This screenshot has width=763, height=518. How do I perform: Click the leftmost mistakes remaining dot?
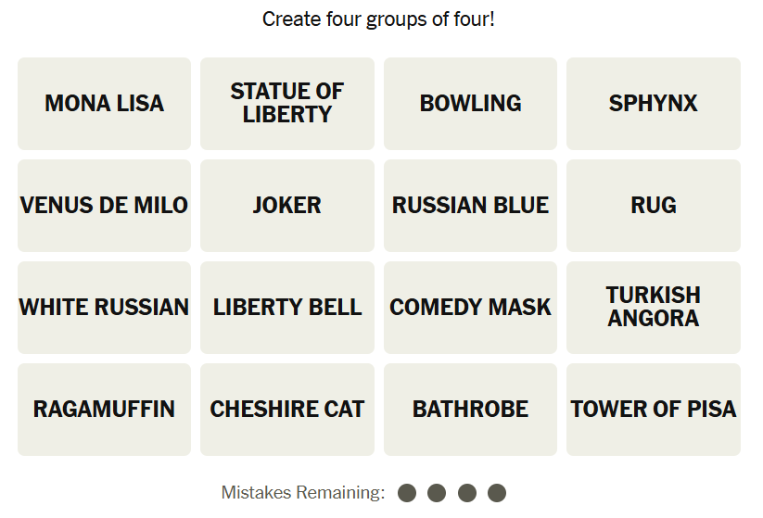[407, 493]
